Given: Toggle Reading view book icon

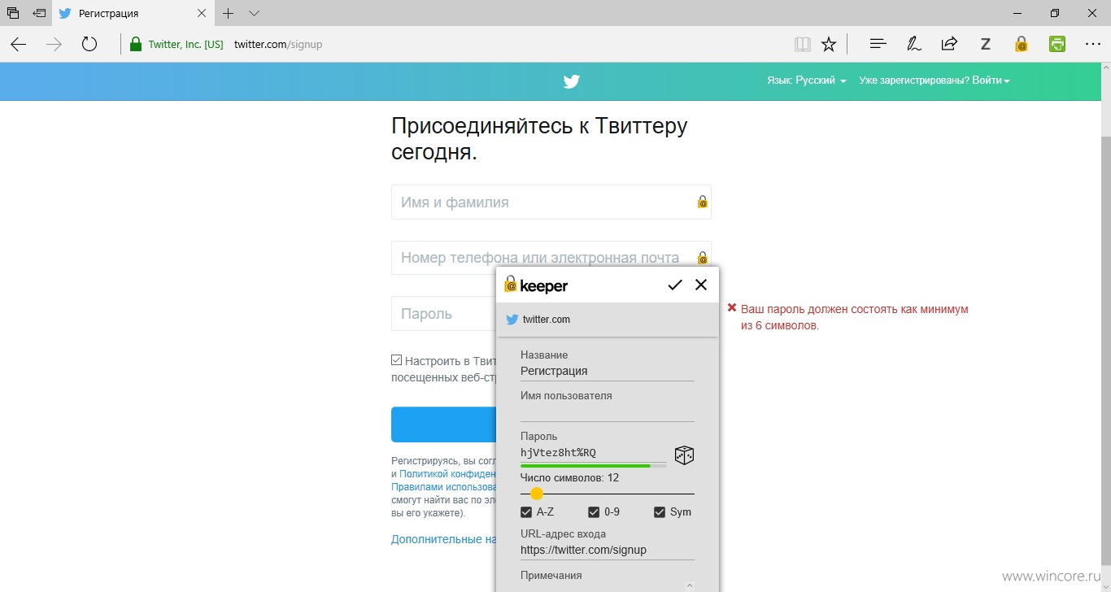Looking at the screenshot, I should point(803,44).
